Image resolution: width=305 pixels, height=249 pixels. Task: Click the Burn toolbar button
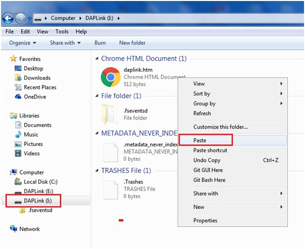tap(100, 43)
